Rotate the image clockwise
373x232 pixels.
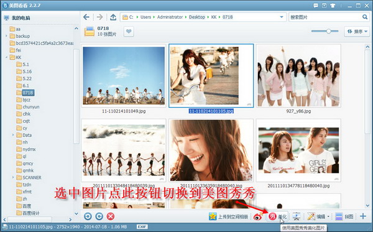pos(99,216)
